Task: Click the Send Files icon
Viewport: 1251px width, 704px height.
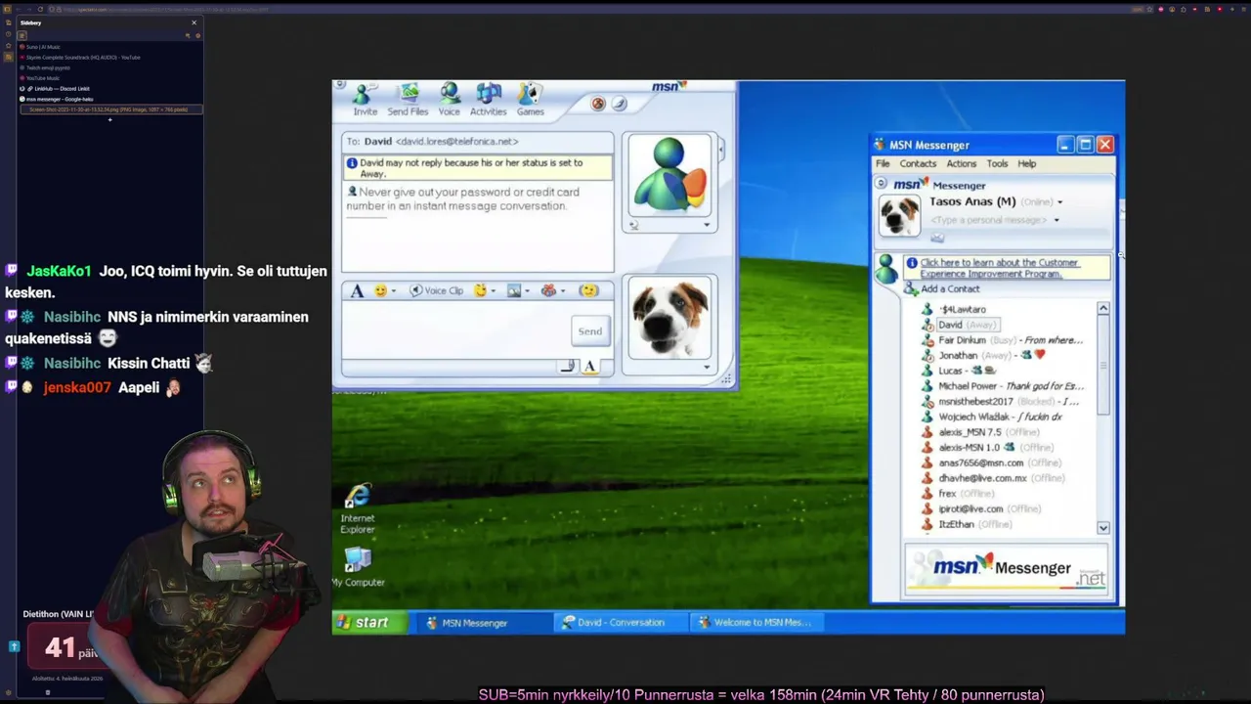Action: [408, 100]
